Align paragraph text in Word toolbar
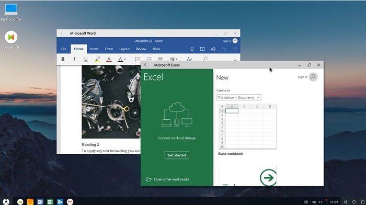 coord(161,59)
